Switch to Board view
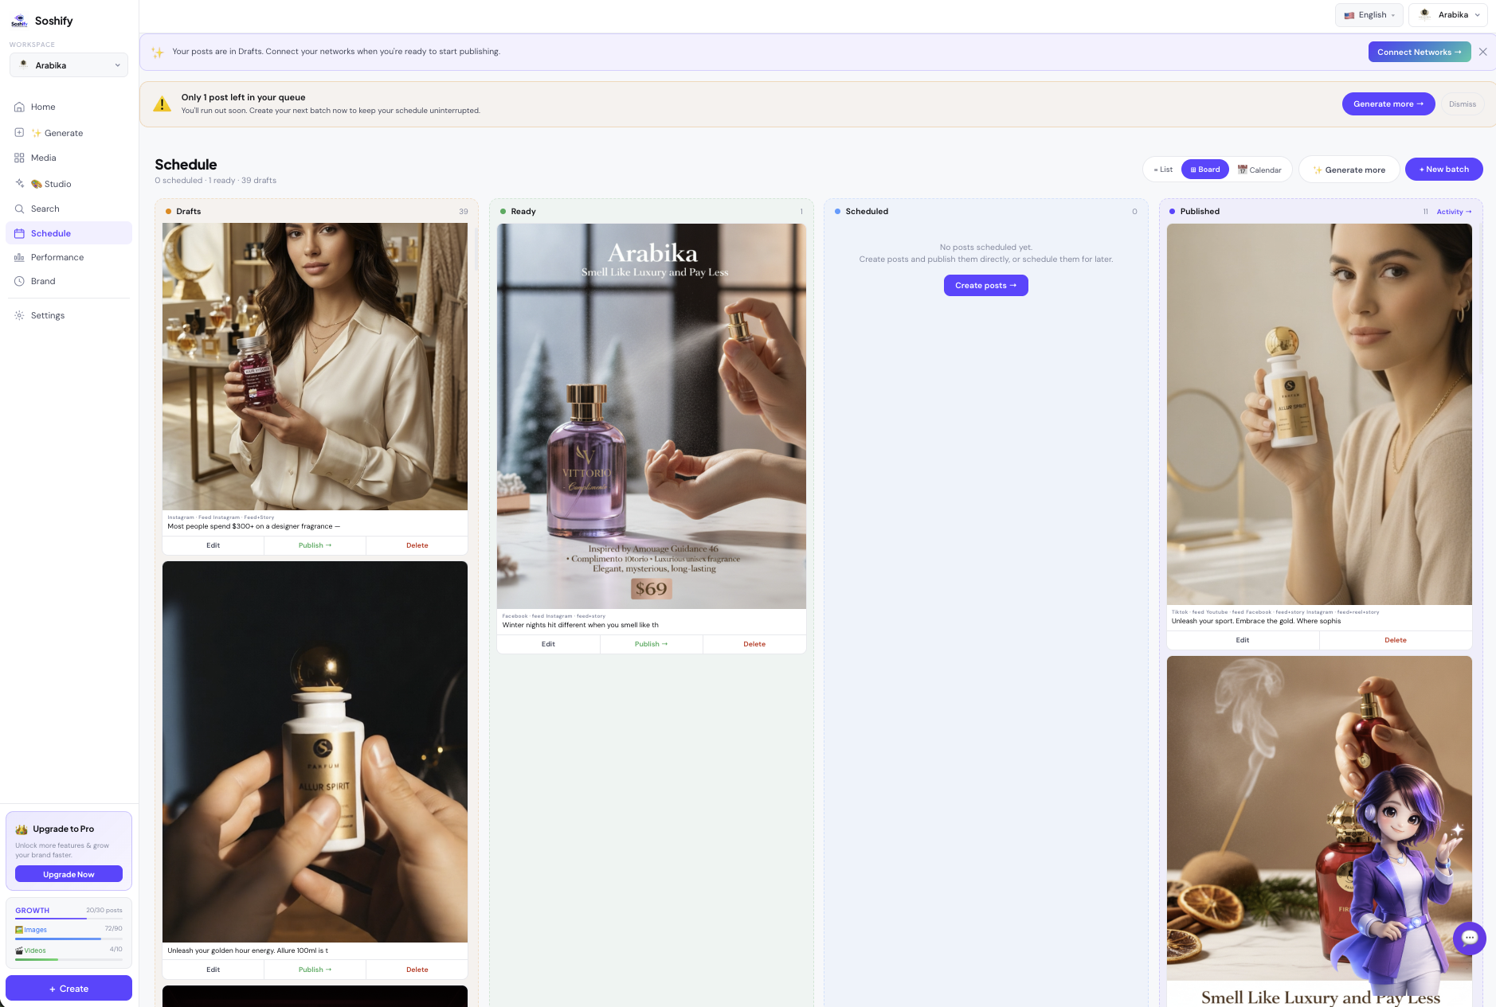Image resolution: width=1496 pixels, height=1007 pixels. tap(1205, 170)
